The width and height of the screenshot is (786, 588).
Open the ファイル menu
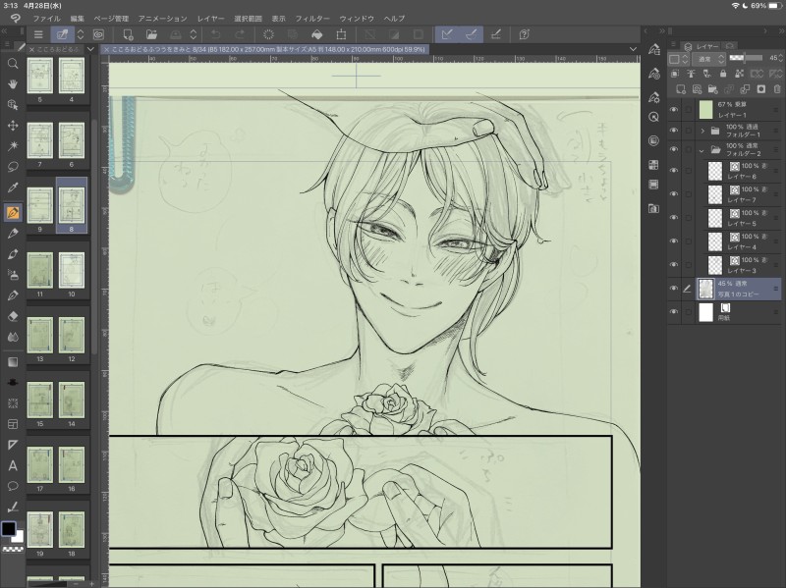pos(46,19)
